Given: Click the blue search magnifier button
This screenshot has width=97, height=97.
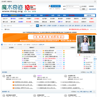Looking at the screenshot, I should click(37, 26).
